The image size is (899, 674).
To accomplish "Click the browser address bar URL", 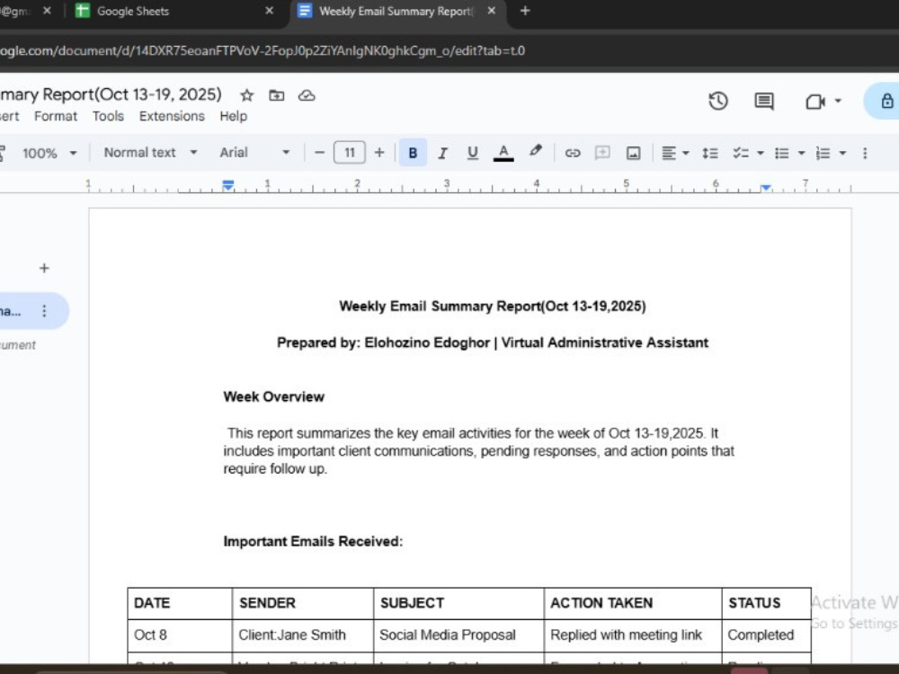I will click(262, 50).
